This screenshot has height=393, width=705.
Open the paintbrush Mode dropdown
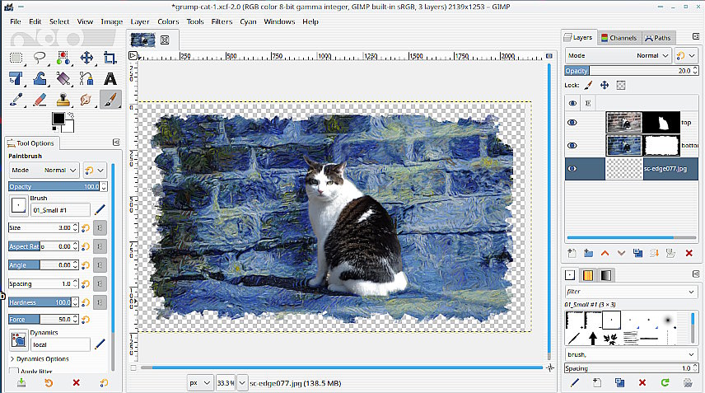point(44,170)
